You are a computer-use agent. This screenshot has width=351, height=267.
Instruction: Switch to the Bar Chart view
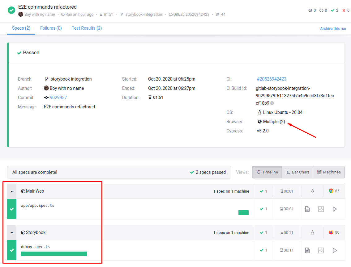click(x=297, y=172)
